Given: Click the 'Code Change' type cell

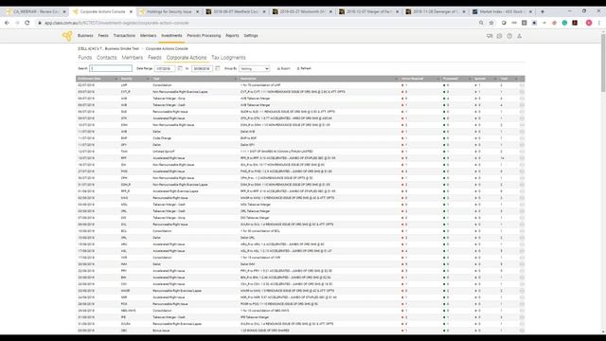Looking at the screenshot, I should coord(162,138).
